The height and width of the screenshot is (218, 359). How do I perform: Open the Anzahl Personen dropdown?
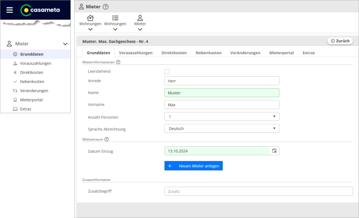coord(222,117)
